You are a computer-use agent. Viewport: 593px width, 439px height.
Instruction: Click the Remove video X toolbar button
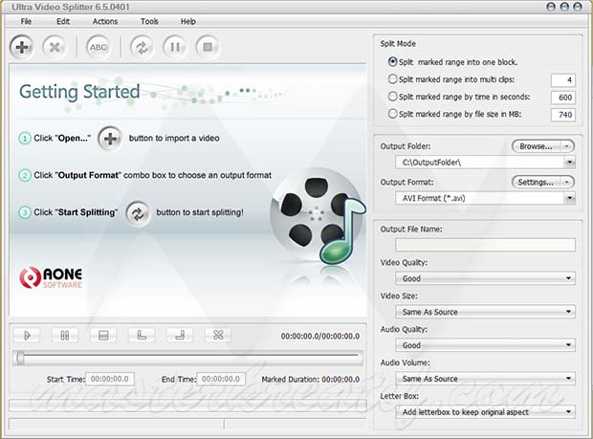point(55,47)
